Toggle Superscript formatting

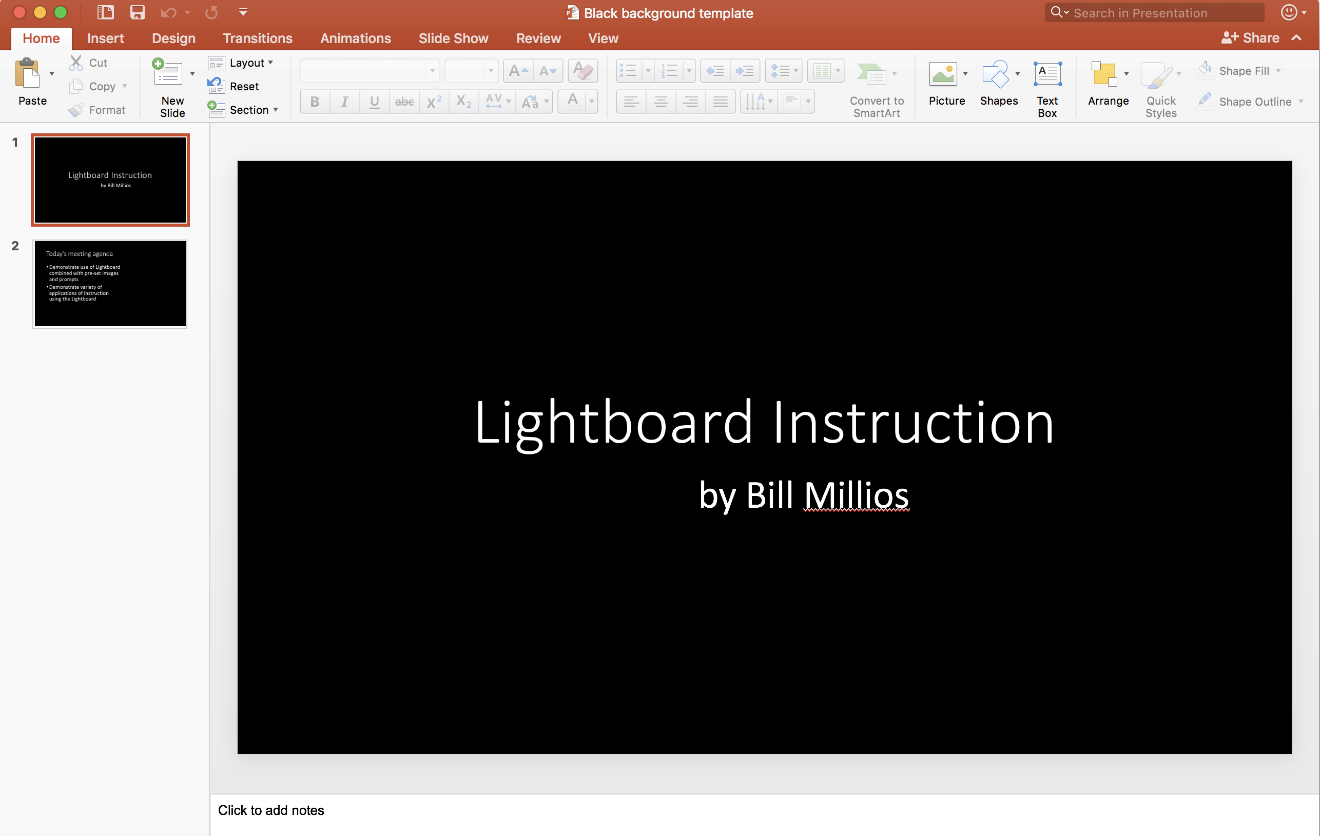434,102
